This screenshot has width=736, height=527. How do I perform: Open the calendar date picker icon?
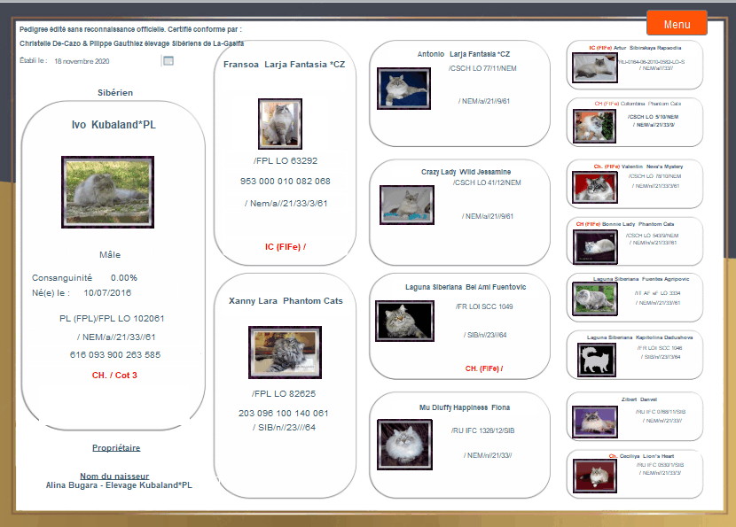coord(168,61)
